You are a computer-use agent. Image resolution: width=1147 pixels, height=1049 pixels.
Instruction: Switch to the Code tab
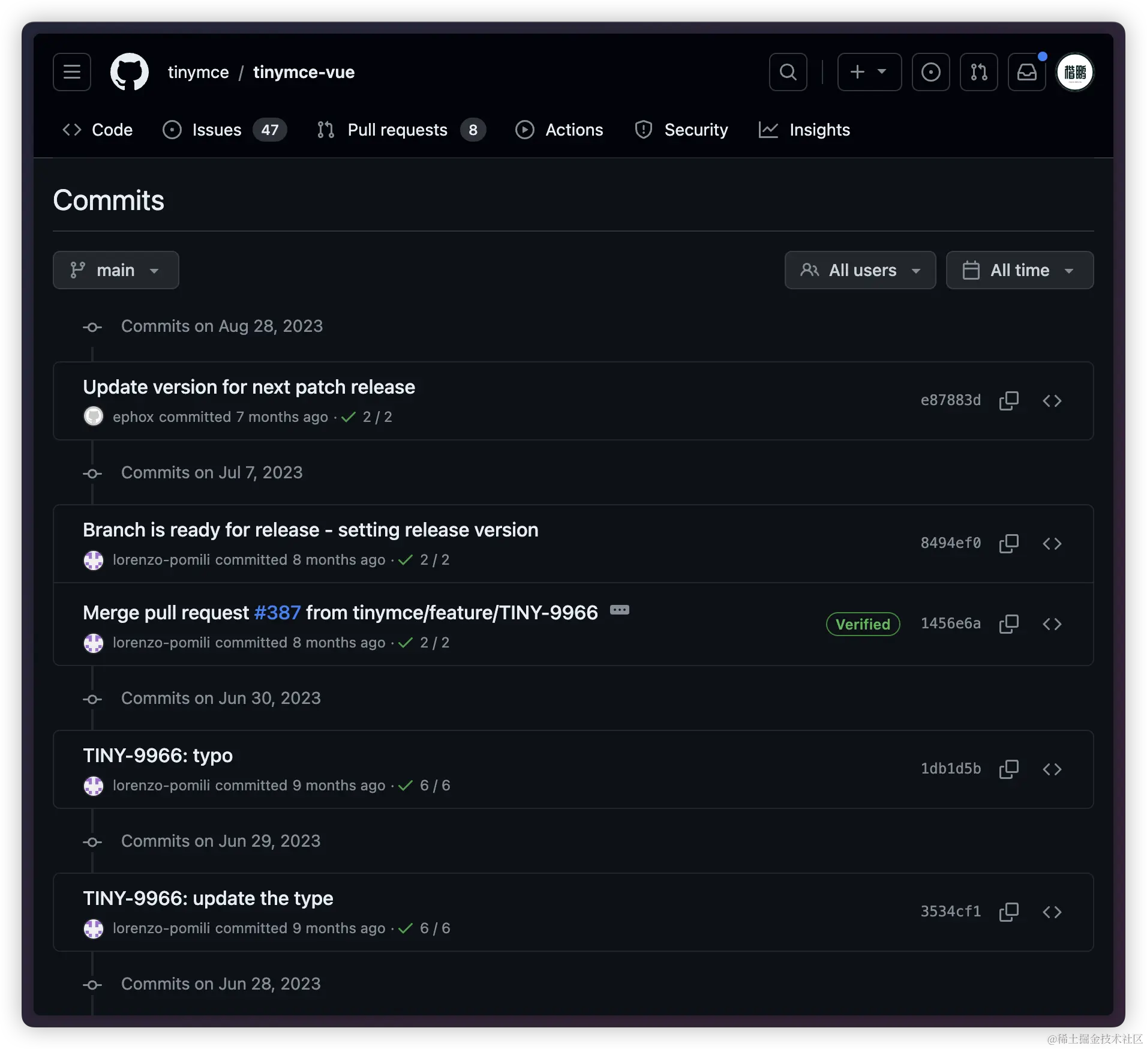coord(97,130)
